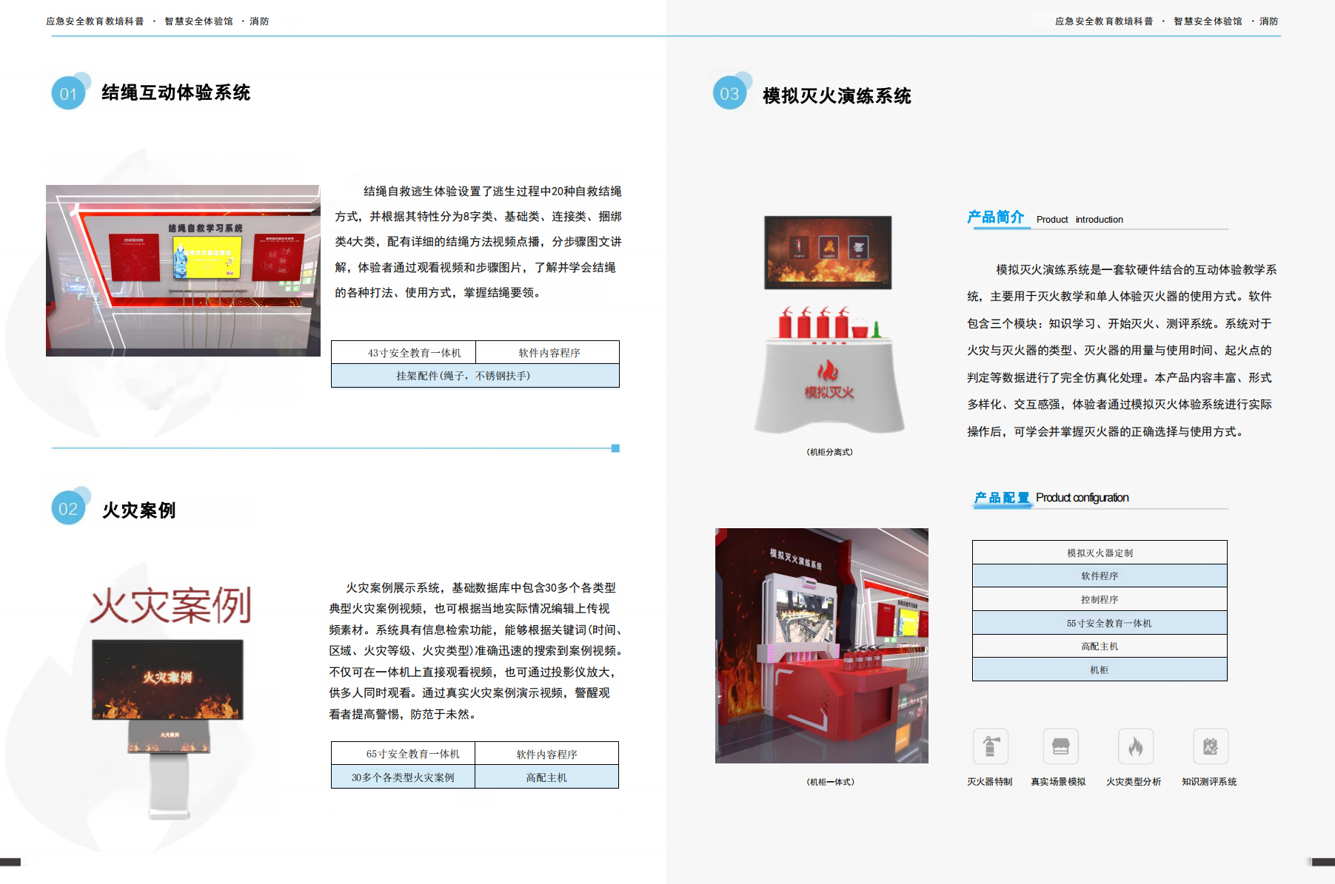Select the red integrated cabinet rendering image

pyautogui.click(x=821, y=645)
